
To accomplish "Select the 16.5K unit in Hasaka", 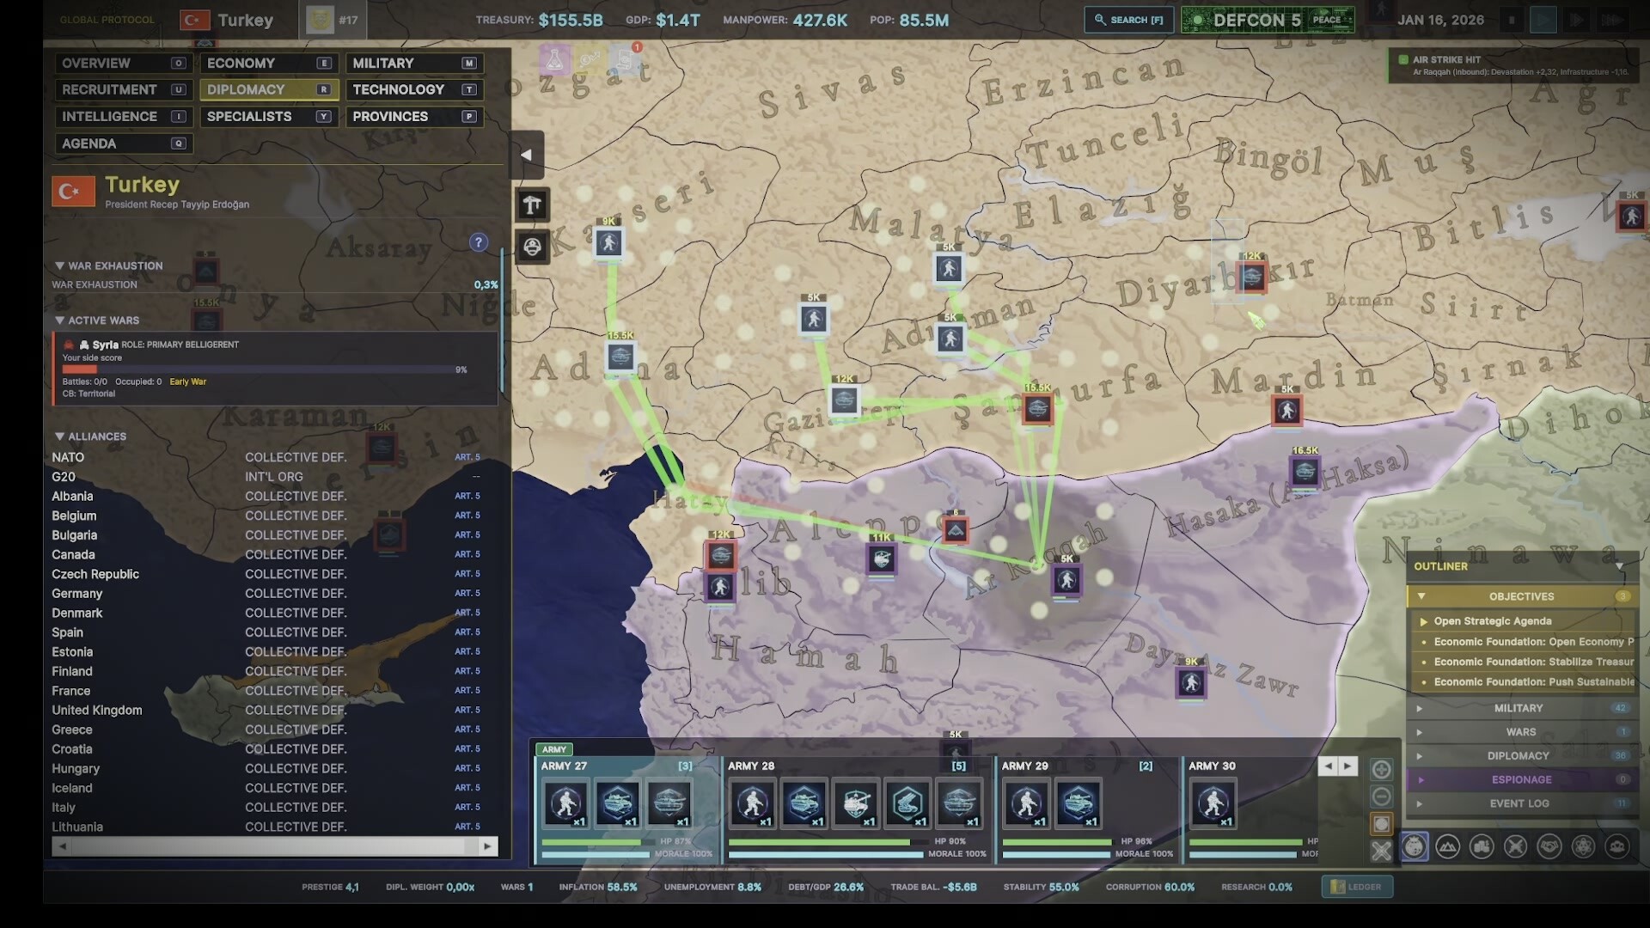I will pos(1305,471).
